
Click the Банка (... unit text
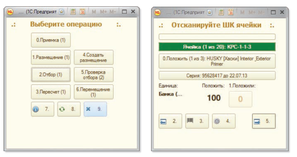tap(171, 94)
